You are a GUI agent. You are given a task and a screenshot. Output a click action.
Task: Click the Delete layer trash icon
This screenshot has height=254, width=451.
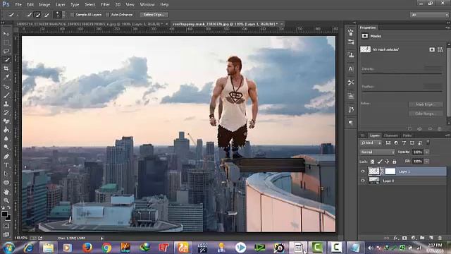tap(440, 238)
